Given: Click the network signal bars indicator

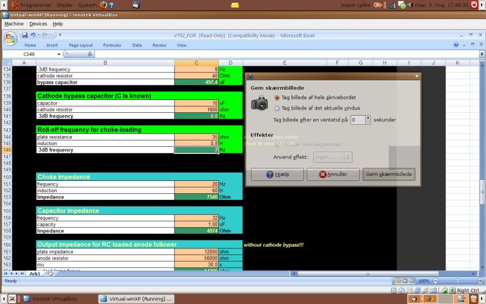Looking at the screenshot, I should tap(393, 5).
